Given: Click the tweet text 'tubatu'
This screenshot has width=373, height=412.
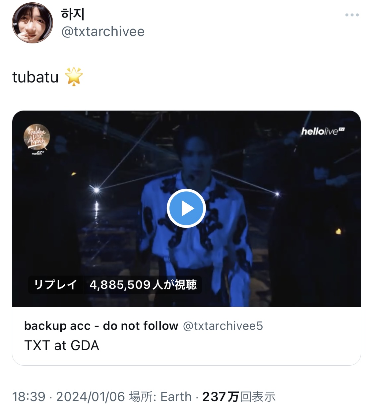Looking at the screenshot, I should point(35,77).
